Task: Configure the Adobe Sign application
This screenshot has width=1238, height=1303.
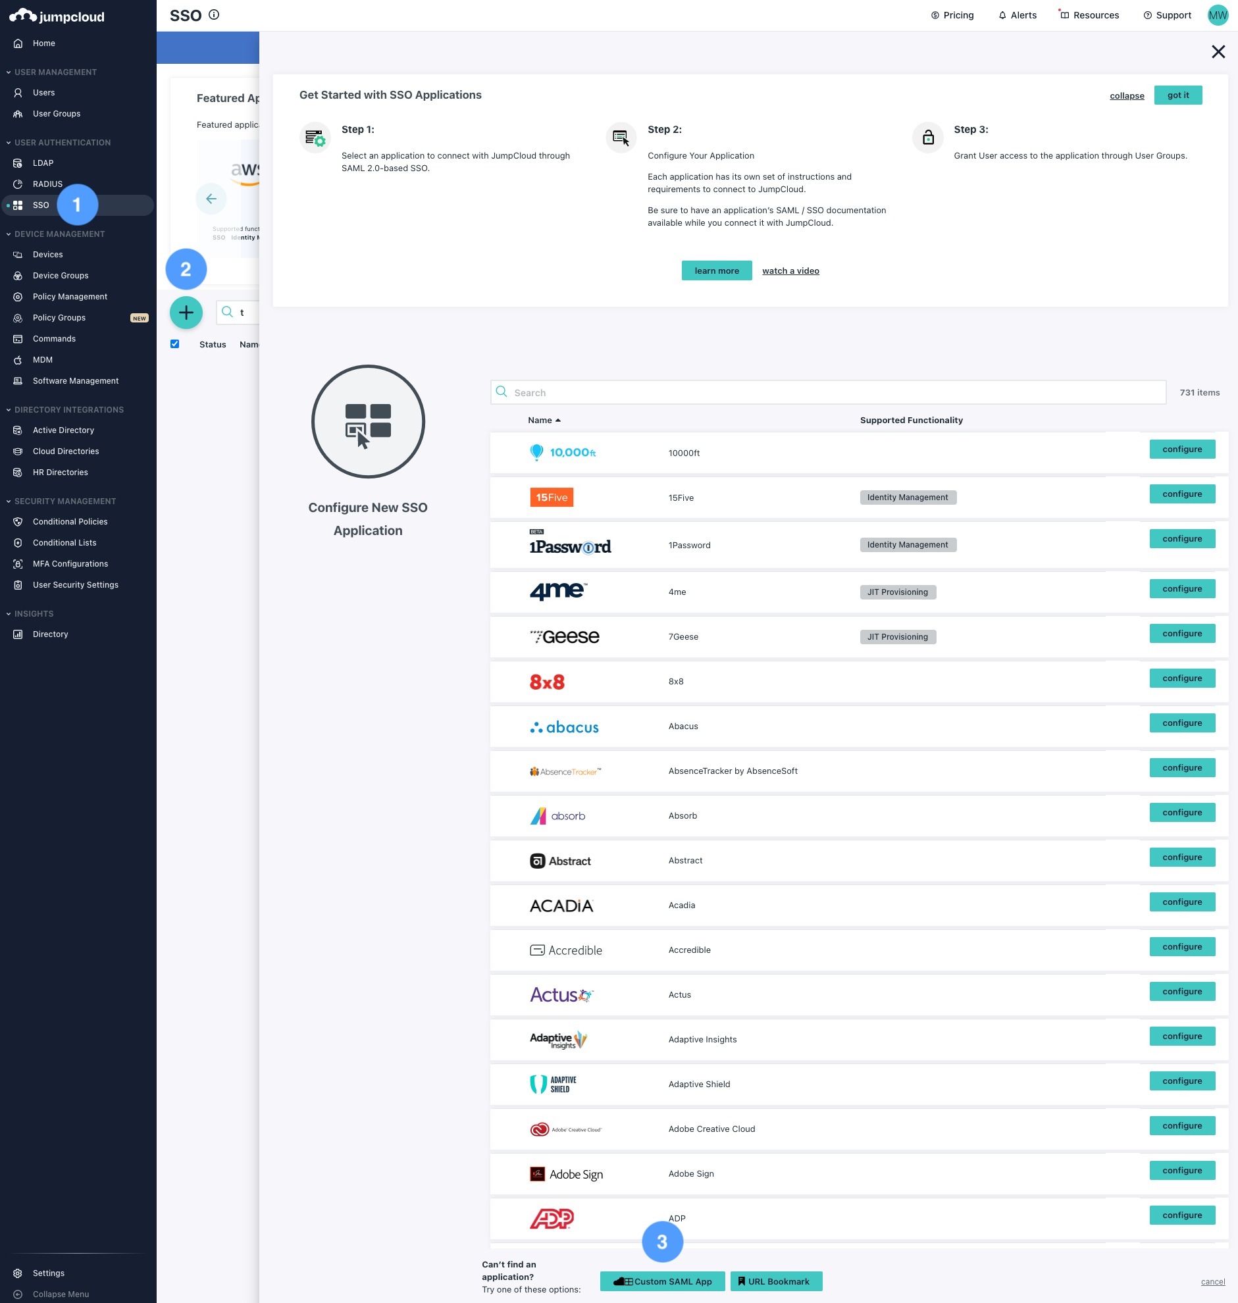Action: [1181, 1171]
